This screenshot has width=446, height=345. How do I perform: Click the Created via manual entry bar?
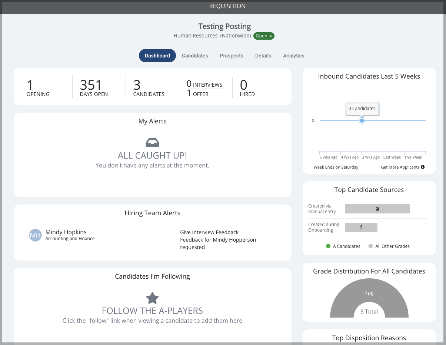point(377,209)
